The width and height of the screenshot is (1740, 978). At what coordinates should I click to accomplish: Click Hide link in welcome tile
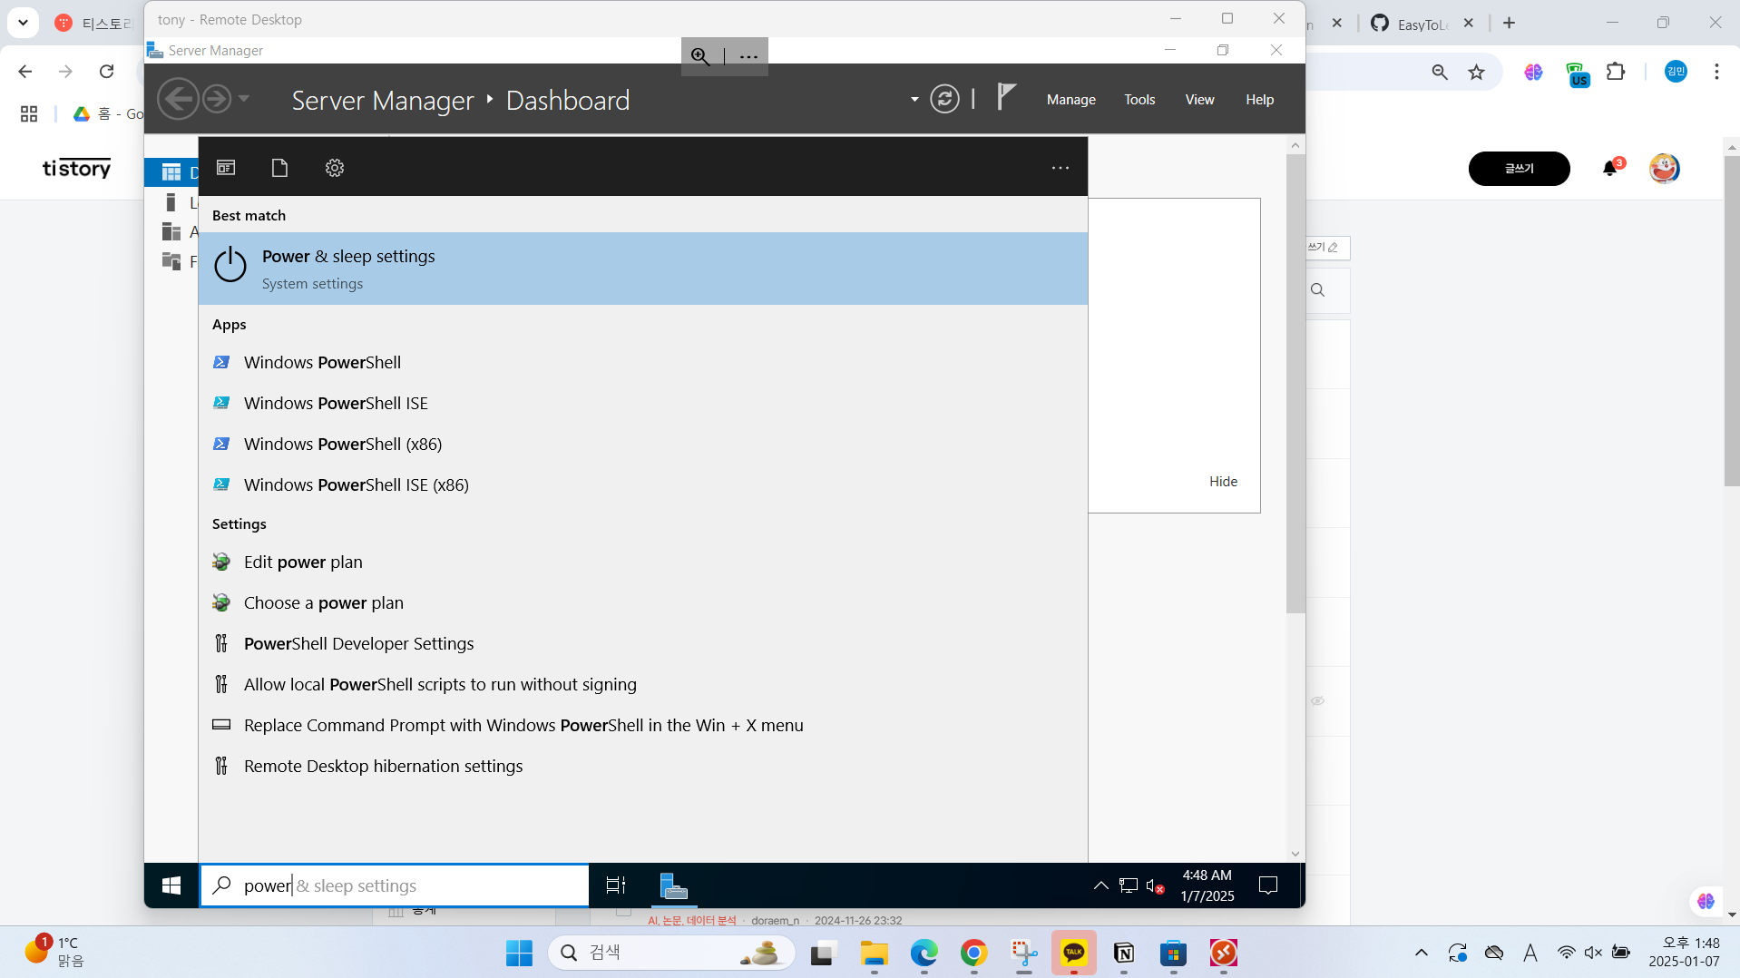click(1223, 482)
